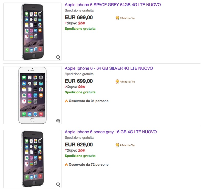Screen dimensions: 203x190
Task: Click Osservato da 72 persone text
Action: point(88,165)
